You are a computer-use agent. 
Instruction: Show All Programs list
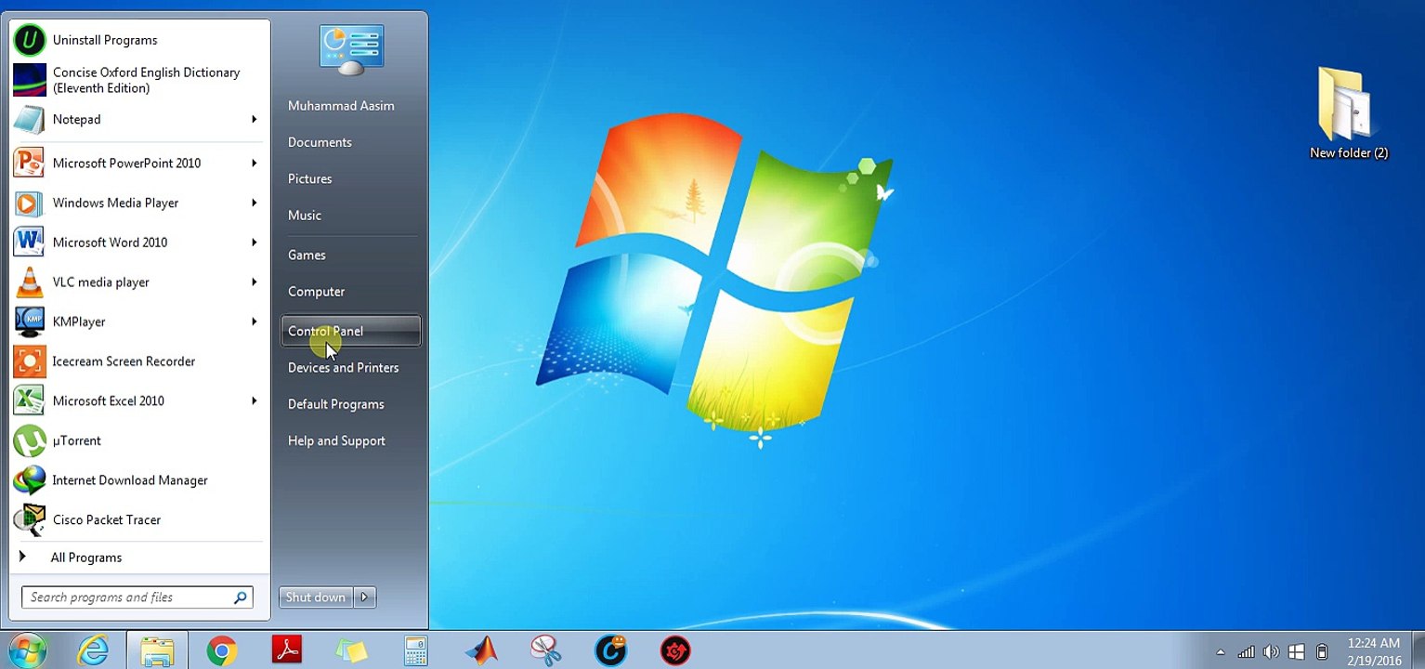coord(85,557)
